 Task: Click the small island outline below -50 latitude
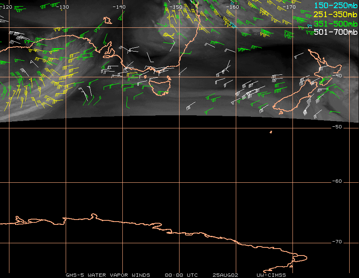pos(271,132)
